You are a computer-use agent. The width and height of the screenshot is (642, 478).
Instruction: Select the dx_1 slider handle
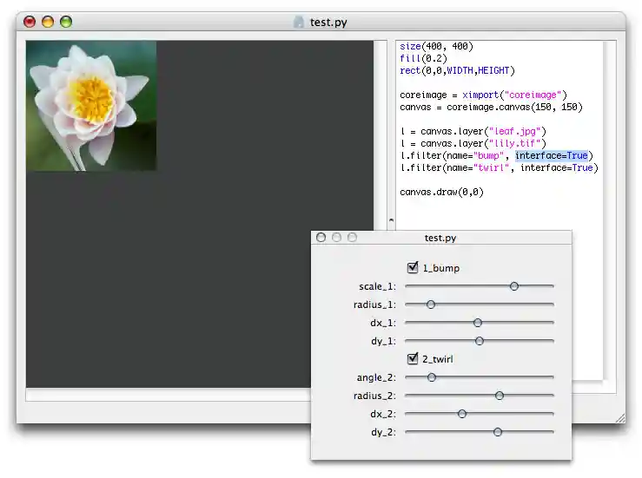click(x=478, y=323)
